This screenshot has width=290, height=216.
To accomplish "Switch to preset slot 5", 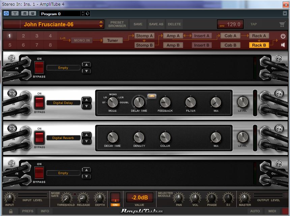I will click(x=9, y=45).
